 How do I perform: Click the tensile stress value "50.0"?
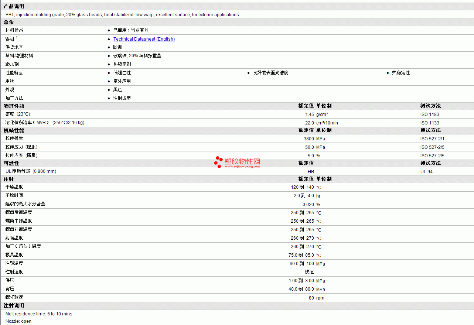pyautogui.click(x=310, y=147)
